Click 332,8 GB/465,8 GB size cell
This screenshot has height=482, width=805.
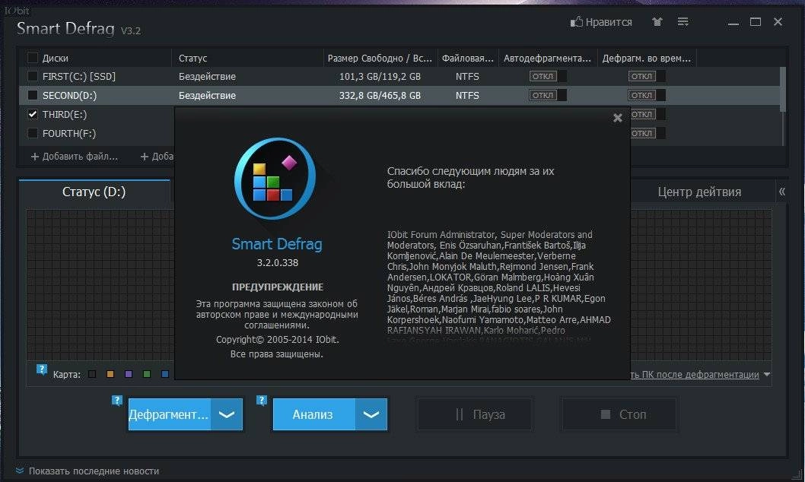click(380, 95)
